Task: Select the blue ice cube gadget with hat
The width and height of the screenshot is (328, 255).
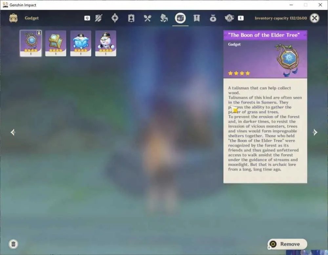Action: (x=81, y=43)
